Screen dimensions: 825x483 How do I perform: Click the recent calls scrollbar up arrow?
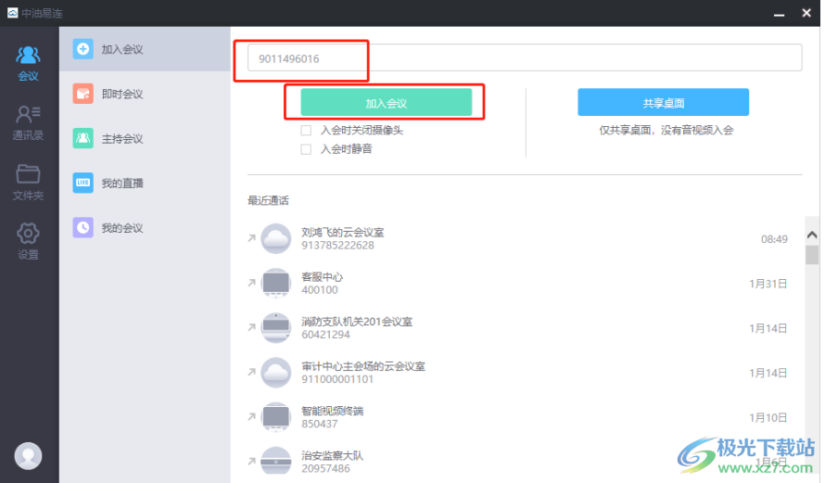(812, 235)
